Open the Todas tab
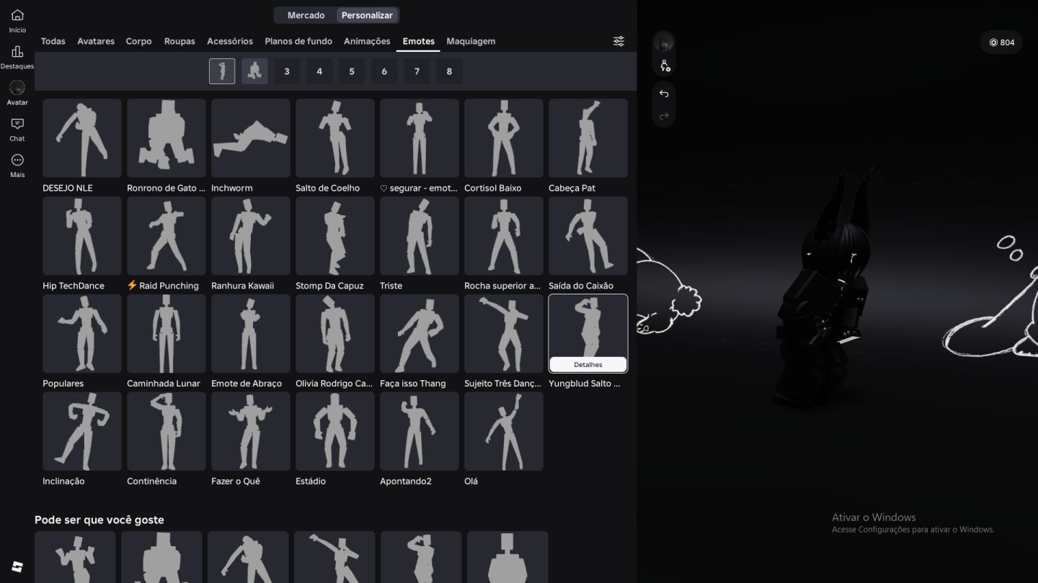Screen dimensions: 1038x583 coord(53,41)
